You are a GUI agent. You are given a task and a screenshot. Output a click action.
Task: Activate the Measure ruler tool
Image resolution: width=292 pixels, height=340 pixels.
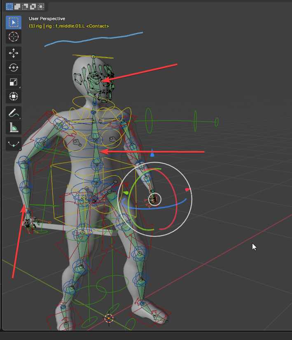coord(14,128)
